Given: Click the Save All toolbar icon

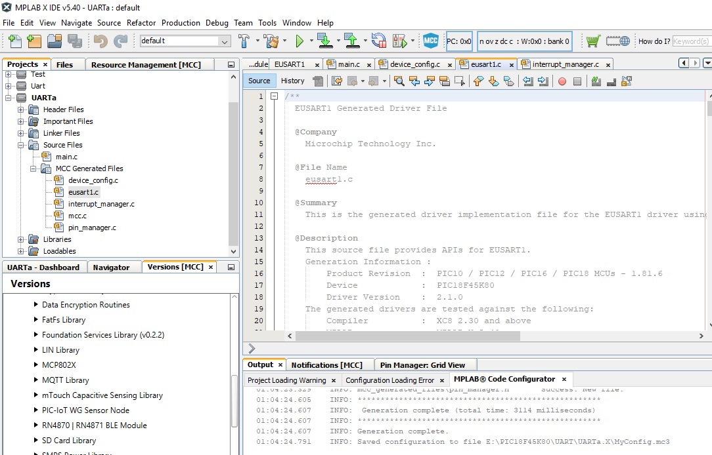Looking at the screenshot, I should tap(74, 41).
